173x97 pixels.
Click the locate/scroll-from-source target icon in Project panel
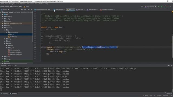click(22, 10)
